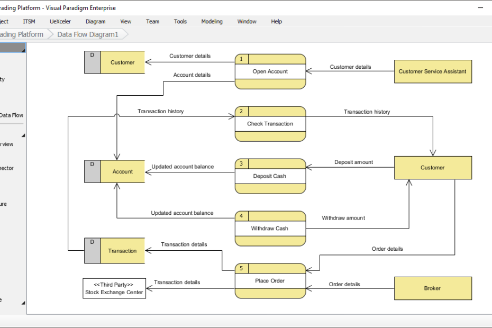492x328 pixels.
Task: Select the Data Flow tool in palette
Action: coord(11,115)
